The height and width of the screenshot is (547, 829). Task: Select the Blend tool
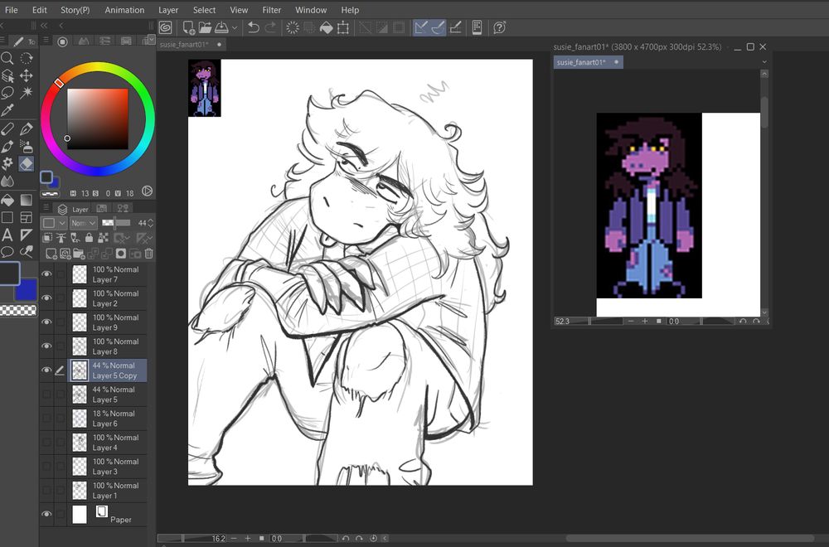coord(7,182)
